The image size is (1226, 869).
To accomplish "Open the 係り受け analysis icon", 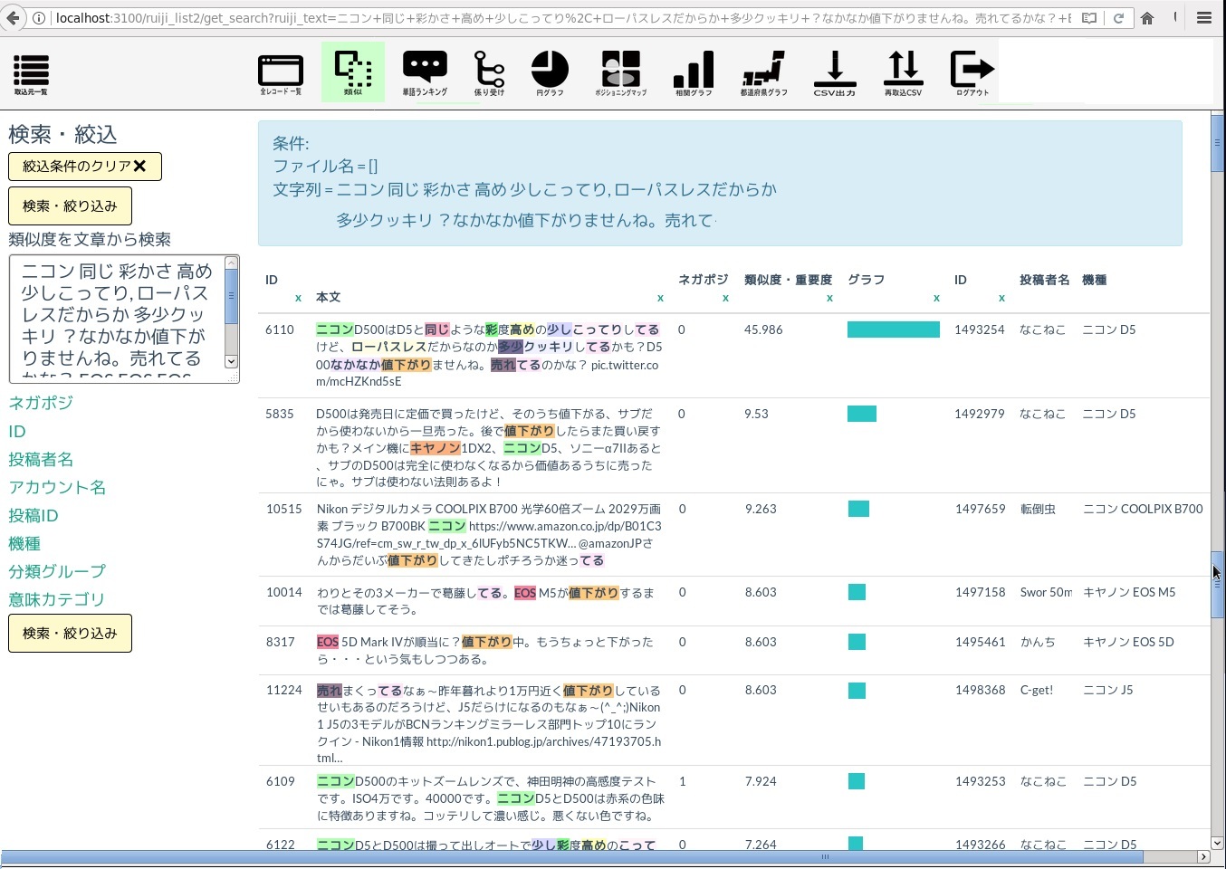I will (489, 72).
